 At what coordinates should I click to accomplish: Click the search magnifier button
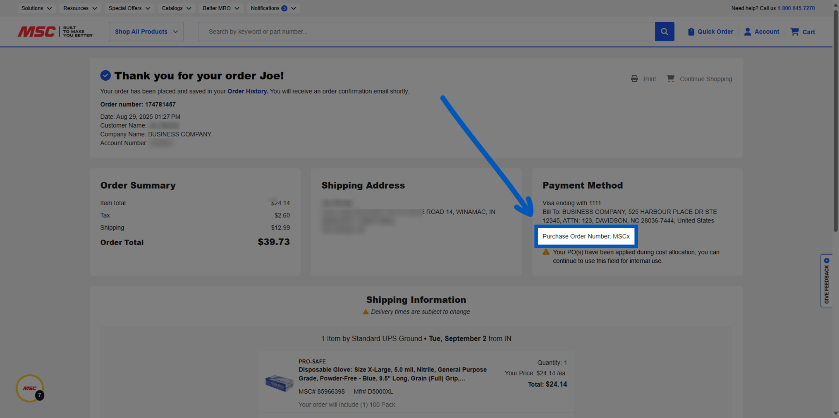664,31
